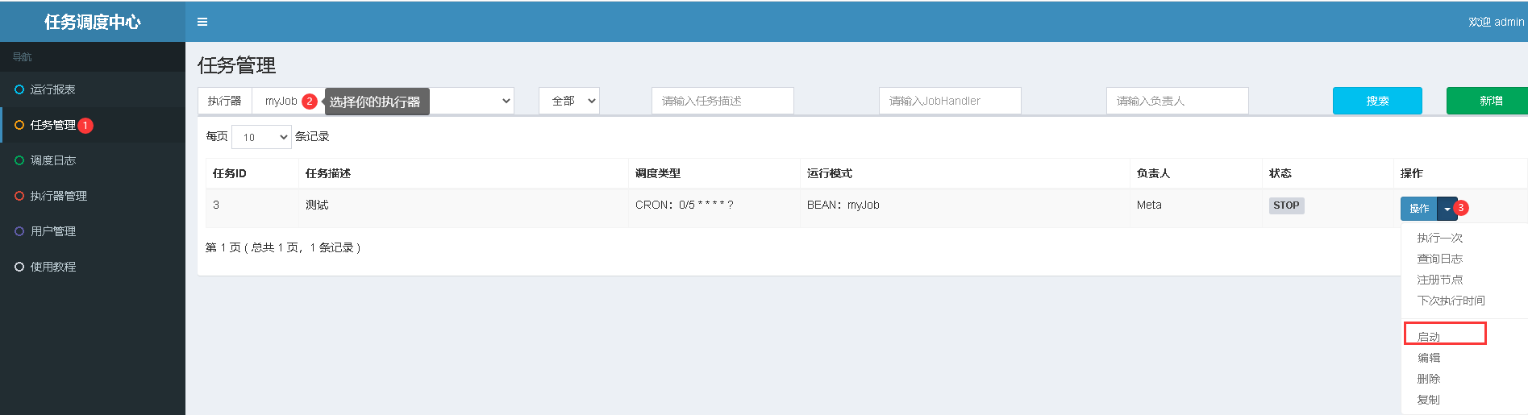The width and height of the screenshot is (1528, 415).
Task: Choose 查询日志 from the action menu
Action: tap(1440, 259)
